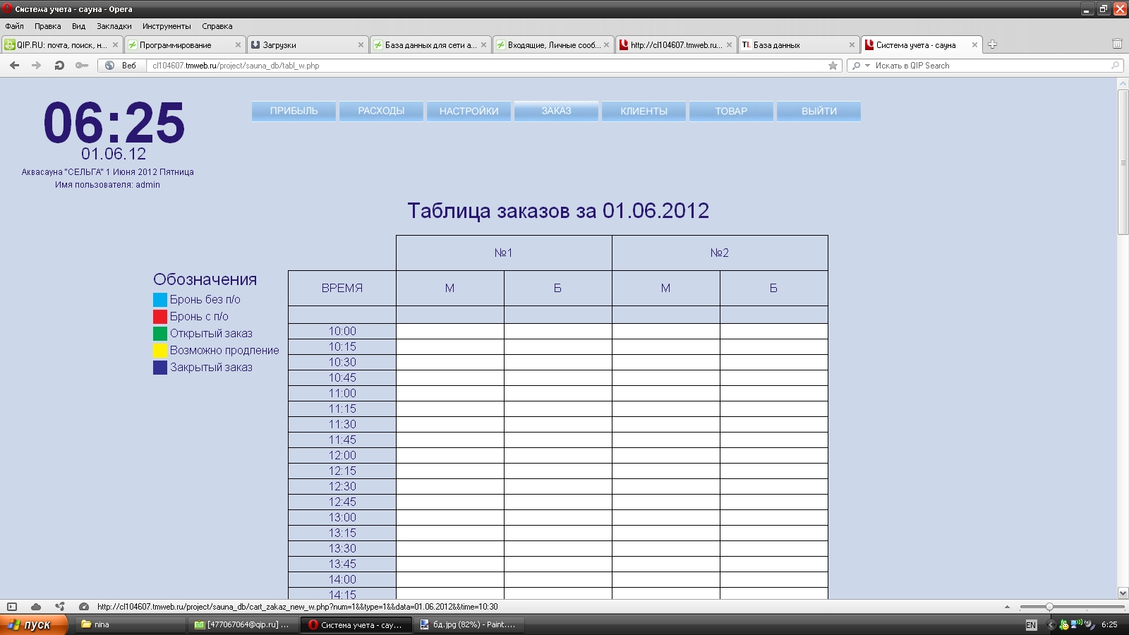Select the 12:00 cell under №2 Б column
Image resolution: width=1129 pixels, height=635 pixels.
point(774,456)
